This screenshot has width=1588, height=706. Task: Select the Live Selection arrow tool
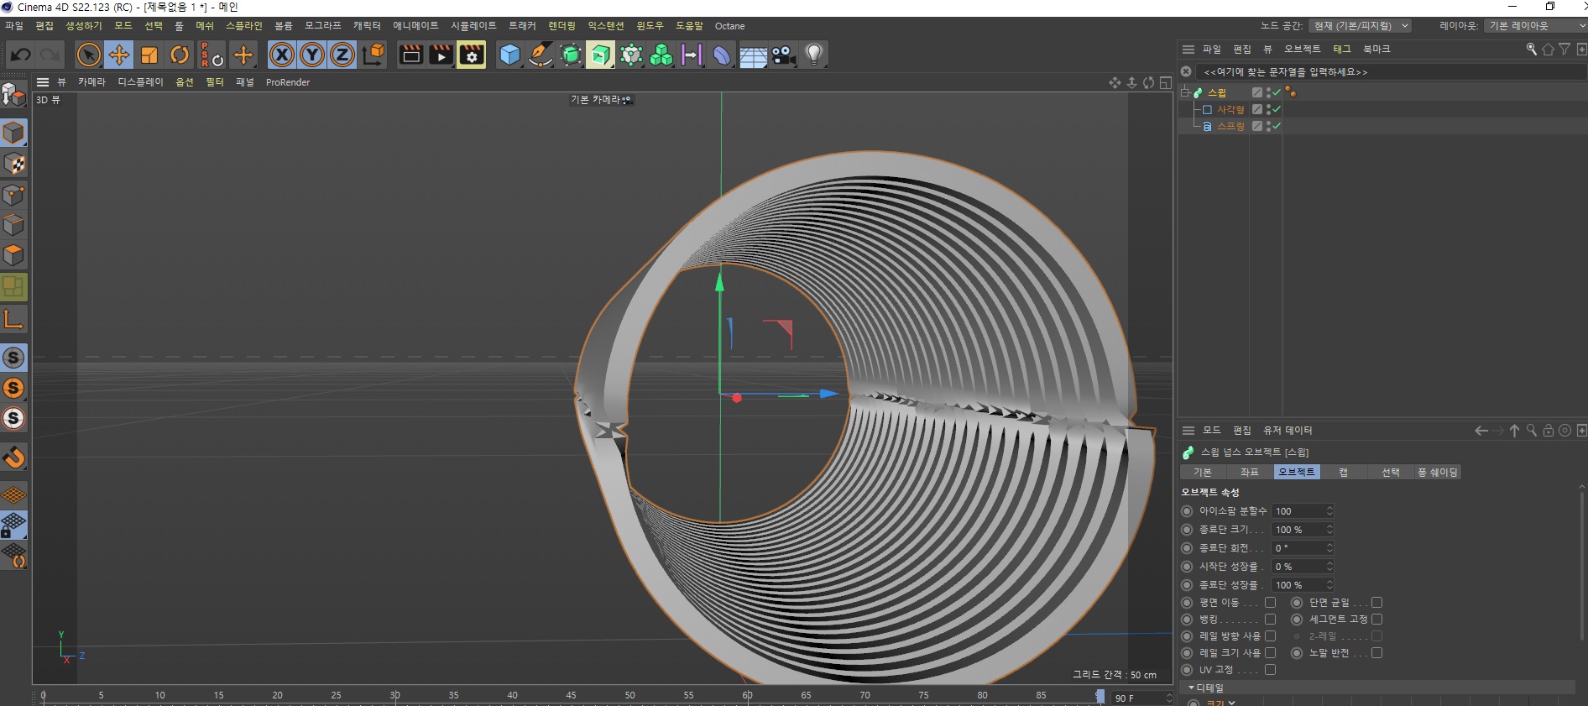click(x=88, y=55)
